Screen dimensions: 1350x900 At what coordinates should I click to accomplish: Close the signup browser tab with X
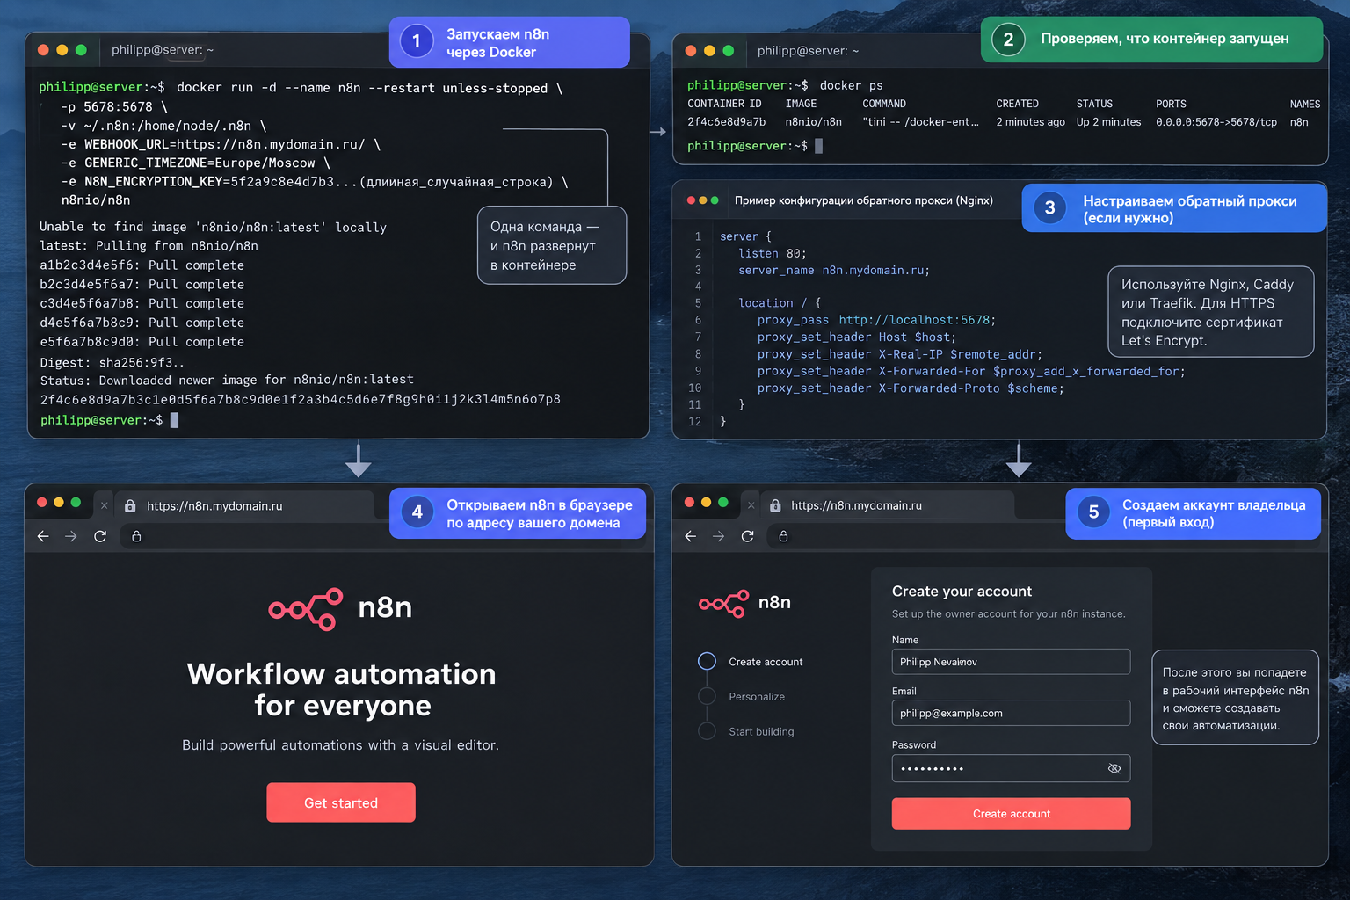pos(751,505)
